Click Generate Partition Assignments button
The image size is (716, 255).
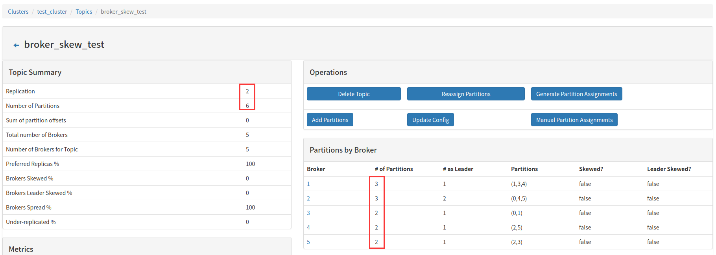click(576, 94)
